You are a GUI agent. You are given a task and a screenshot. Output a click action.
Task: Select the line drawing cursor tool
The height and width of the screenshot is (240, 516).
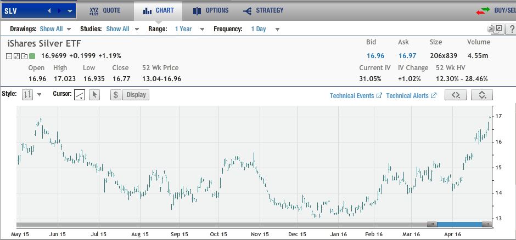pos(80,95)
